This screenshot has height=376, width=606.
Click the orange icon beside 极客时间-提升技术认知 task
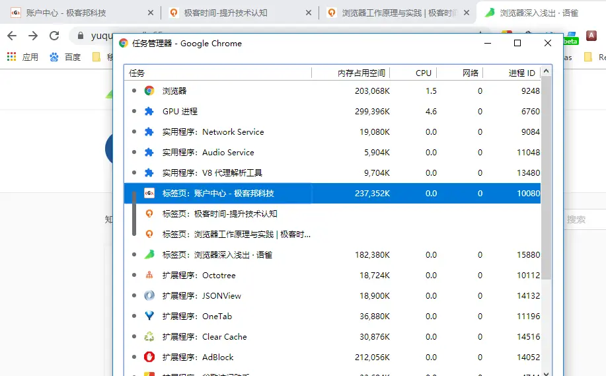click(149, 213)
